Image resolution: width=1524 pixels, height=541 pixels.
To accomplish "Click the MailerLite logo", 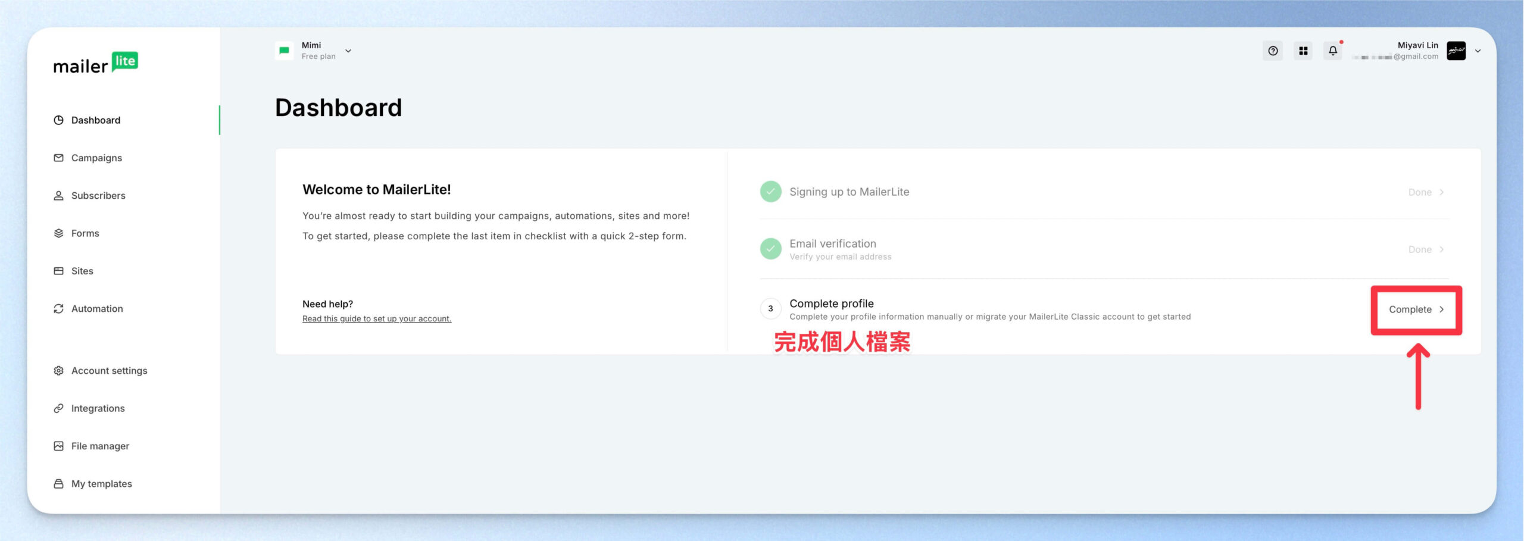I will [x=96, y=62].
